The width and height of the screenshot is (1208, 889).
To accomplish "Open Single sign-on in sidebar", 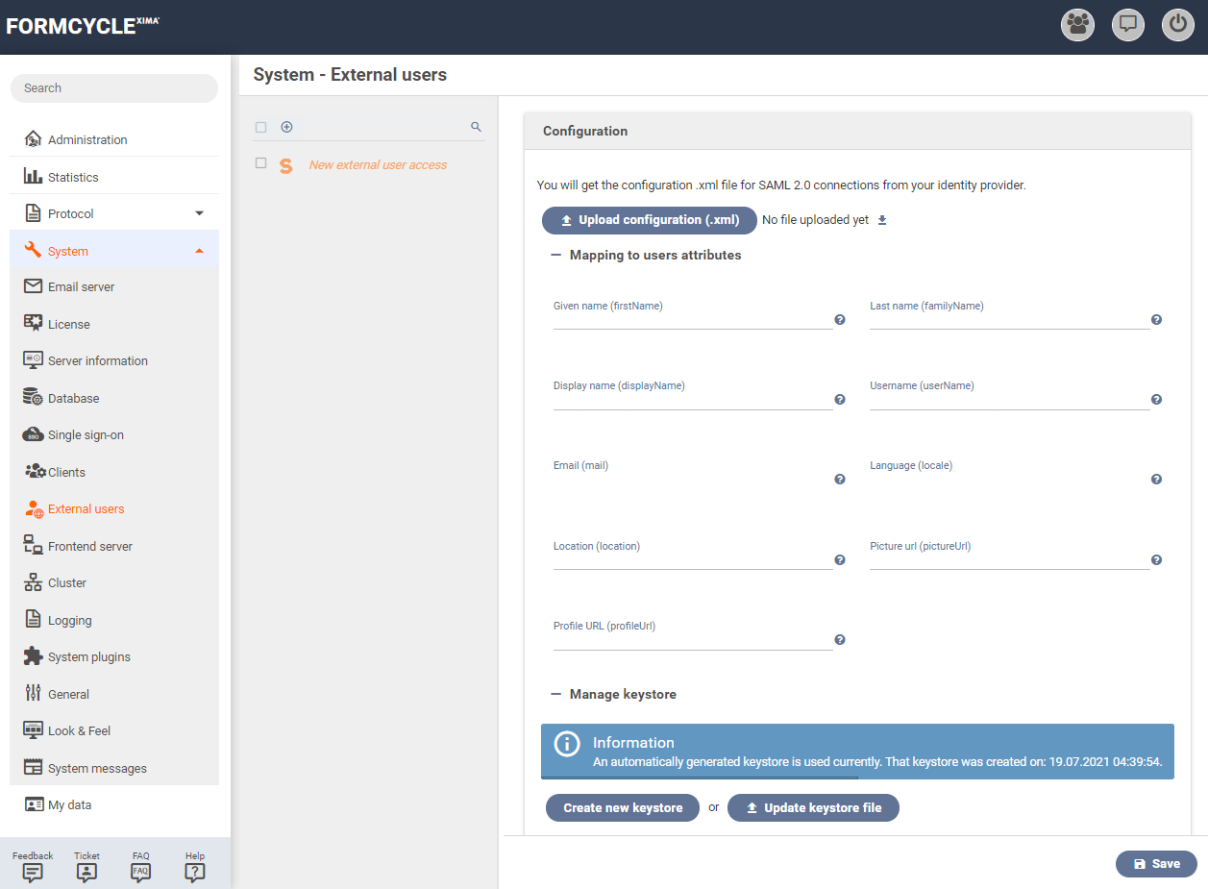I will (86, 435).
